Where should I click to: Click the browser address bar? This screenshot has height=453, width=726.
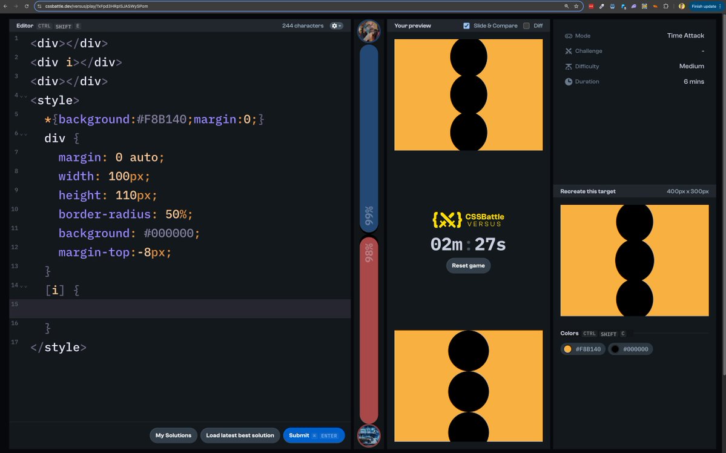242,6
